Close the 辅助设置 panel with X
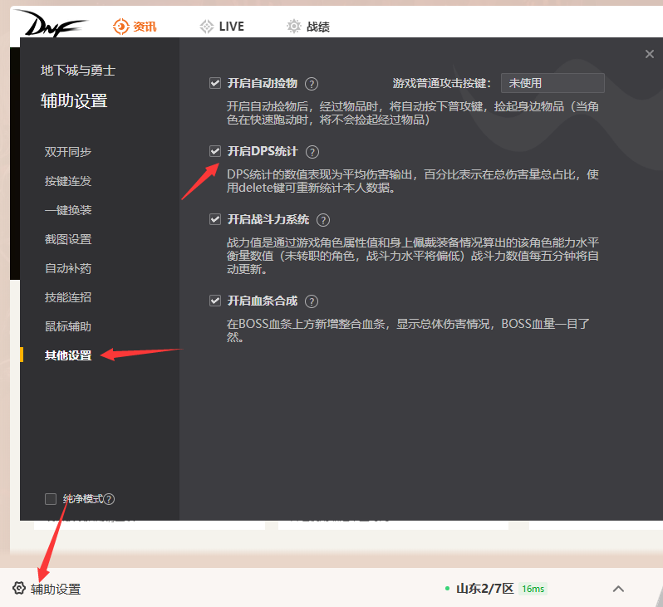Viewport: 663px width, 607px height. click(650, 54)
